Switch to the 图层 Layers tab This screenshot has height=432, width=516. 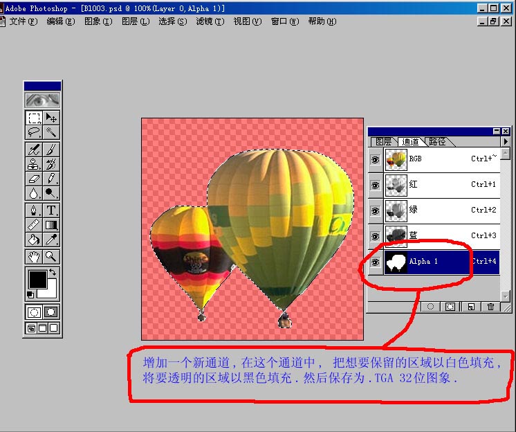pos(383,142)
